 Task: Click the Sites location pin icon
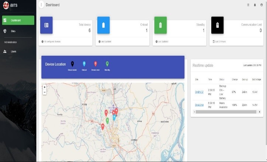click(x=5, y=31)
